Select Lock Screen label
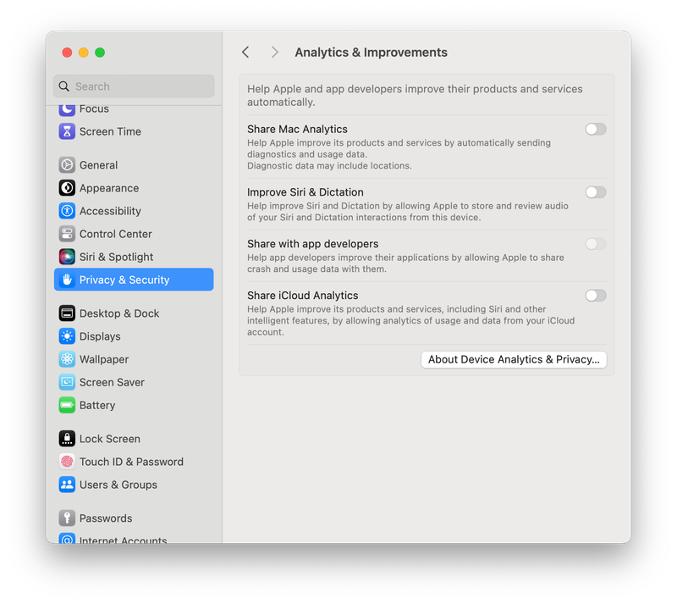 coord(110,439)
